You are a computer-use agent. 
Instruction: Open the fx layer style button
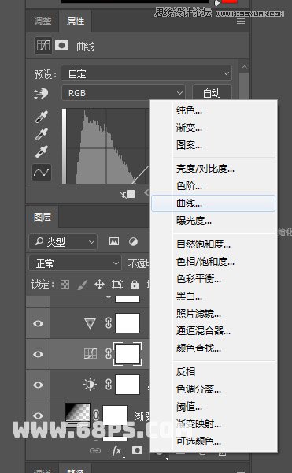pyautogui.click(x=116, y=451)
